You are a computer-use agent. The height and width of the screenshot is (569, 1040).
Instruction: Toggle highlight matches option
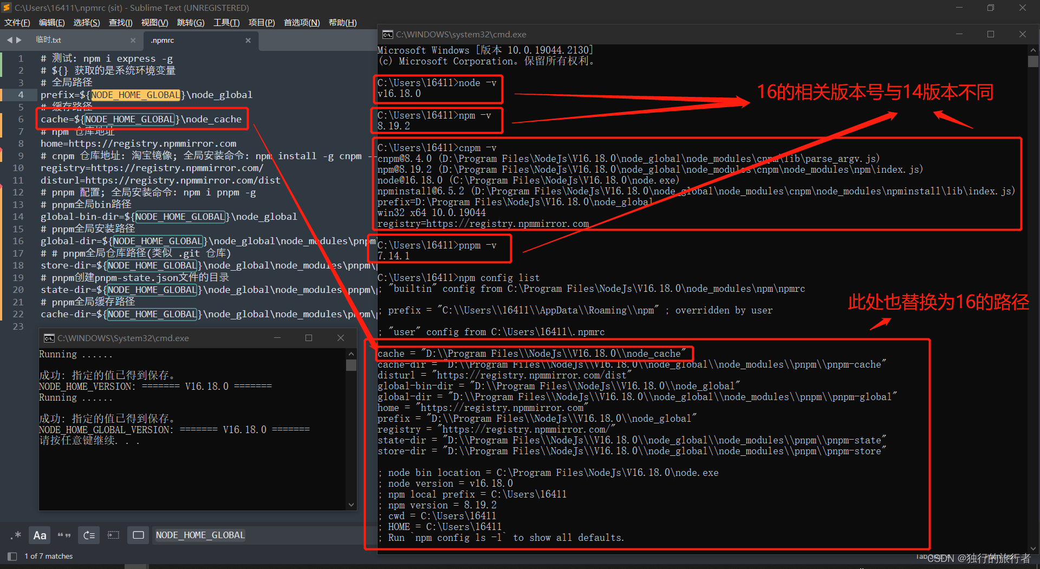pos(139,535)
